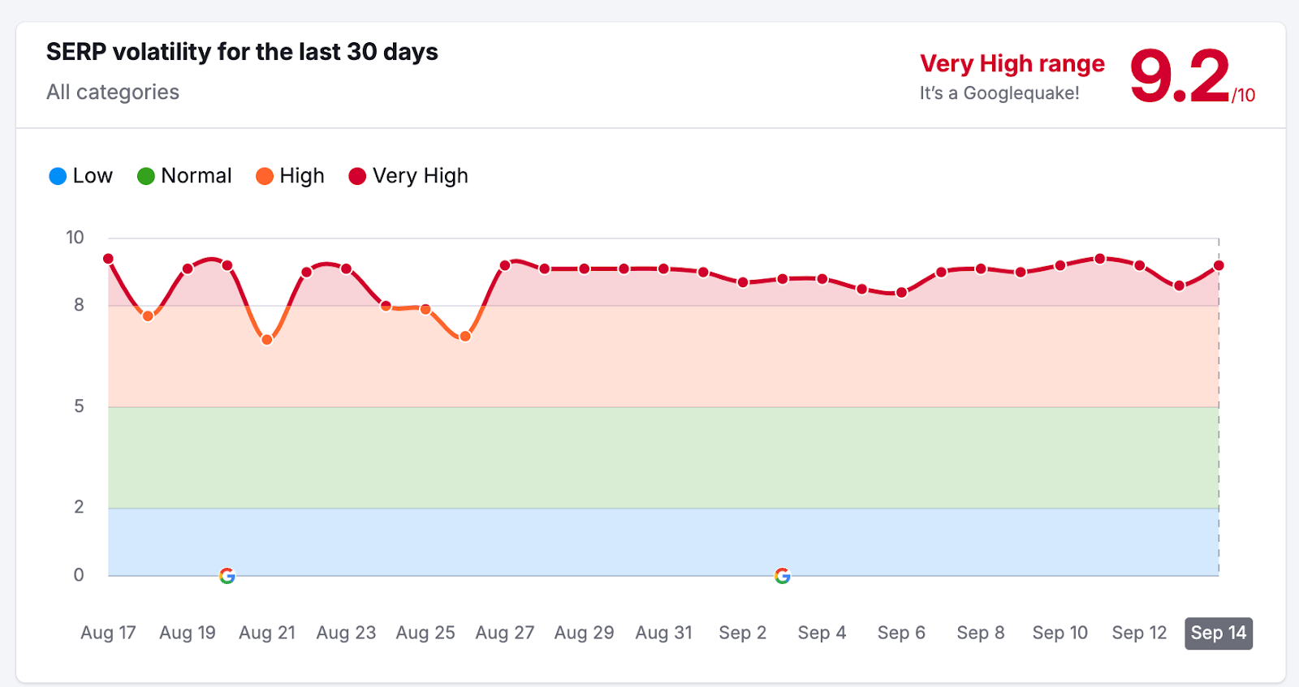
Task: Click the Aug 27 data point
Action: [505, 265]
